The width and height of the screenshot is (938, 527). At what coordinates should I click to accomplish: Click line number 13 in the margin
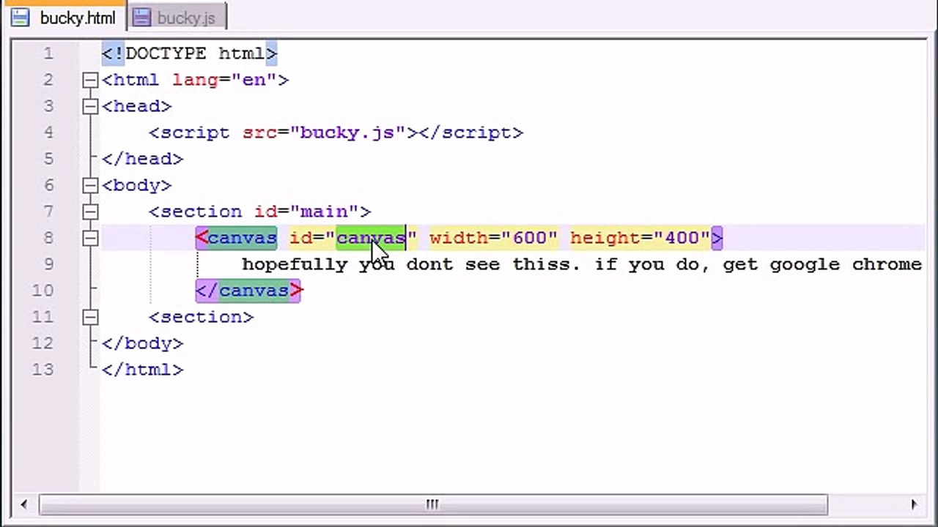click(43, 370)
